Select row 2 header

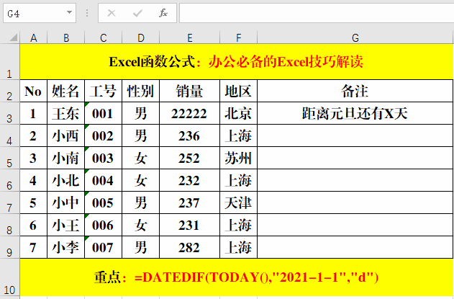pos(9,91)
